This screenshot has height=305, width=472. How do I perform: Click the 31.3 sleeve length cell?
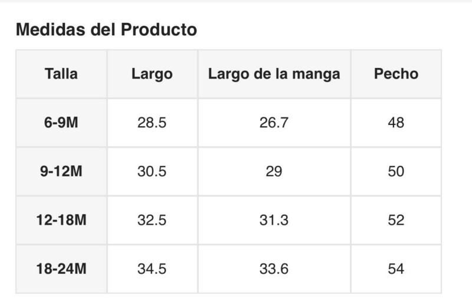pyautogui.click(x=274, y=221)
